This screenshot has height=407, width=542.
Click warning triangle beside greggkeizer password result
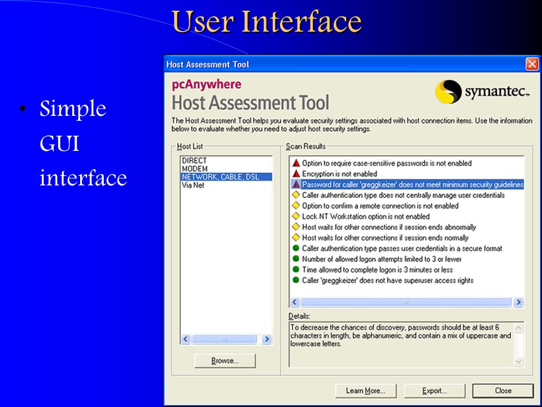(x=296, y=184)
